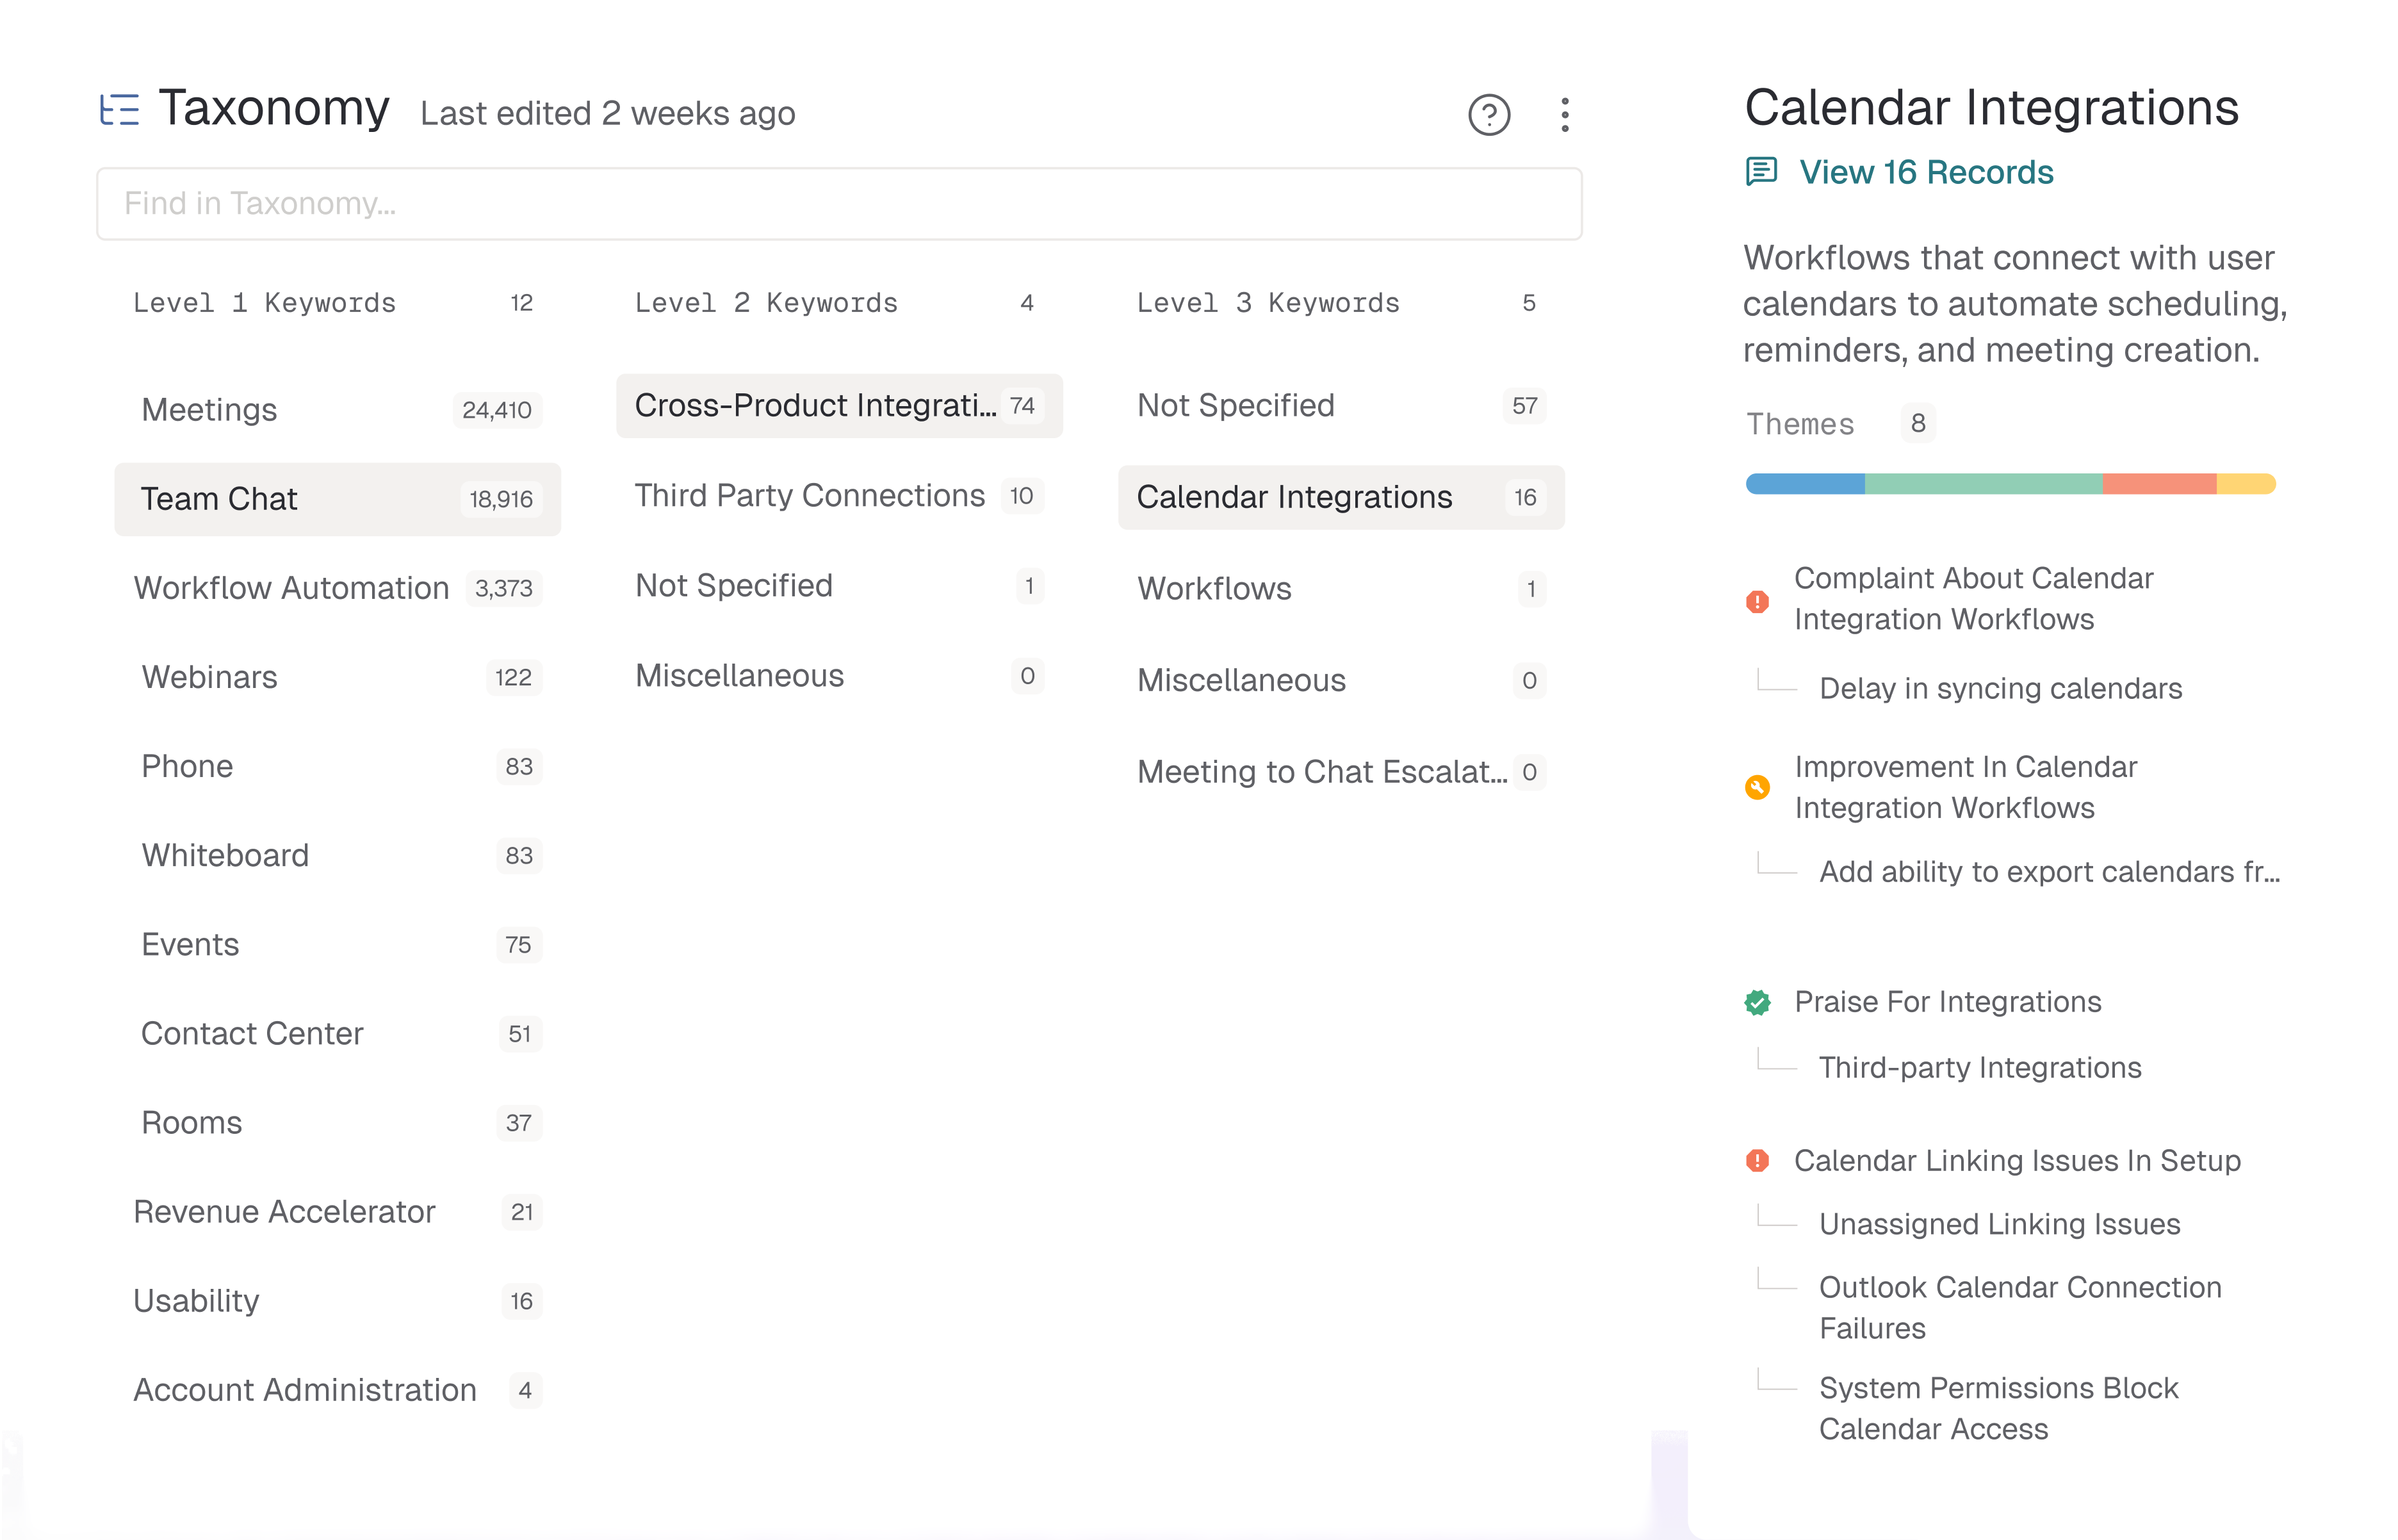
Task: Click green check badge for Praise For Integrations
Action: coord(1758,1002)
